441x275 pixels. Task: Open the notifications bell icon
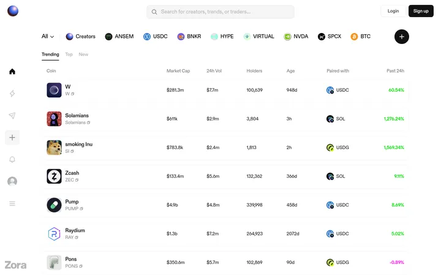[x=12, y=159]
